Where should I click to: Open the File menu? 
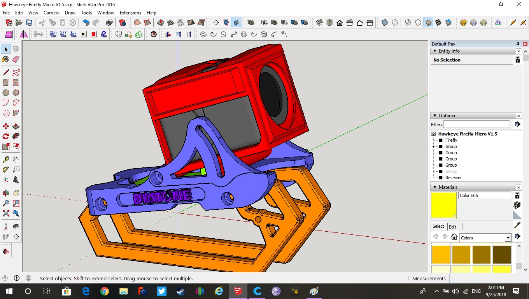[6, 13]
